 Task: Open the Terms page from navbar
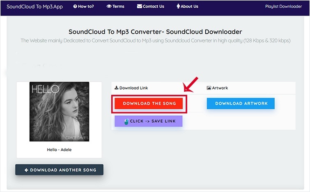[x=118, y=7]
